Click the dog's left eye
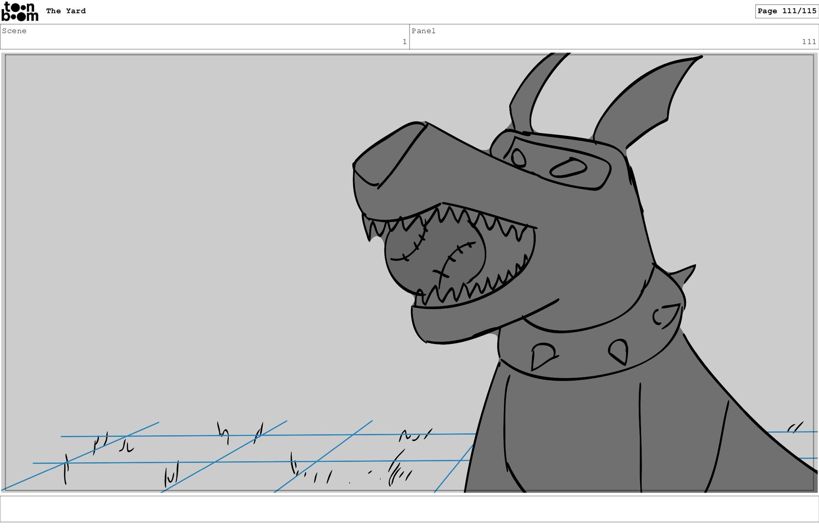 [x=518, y=158]
